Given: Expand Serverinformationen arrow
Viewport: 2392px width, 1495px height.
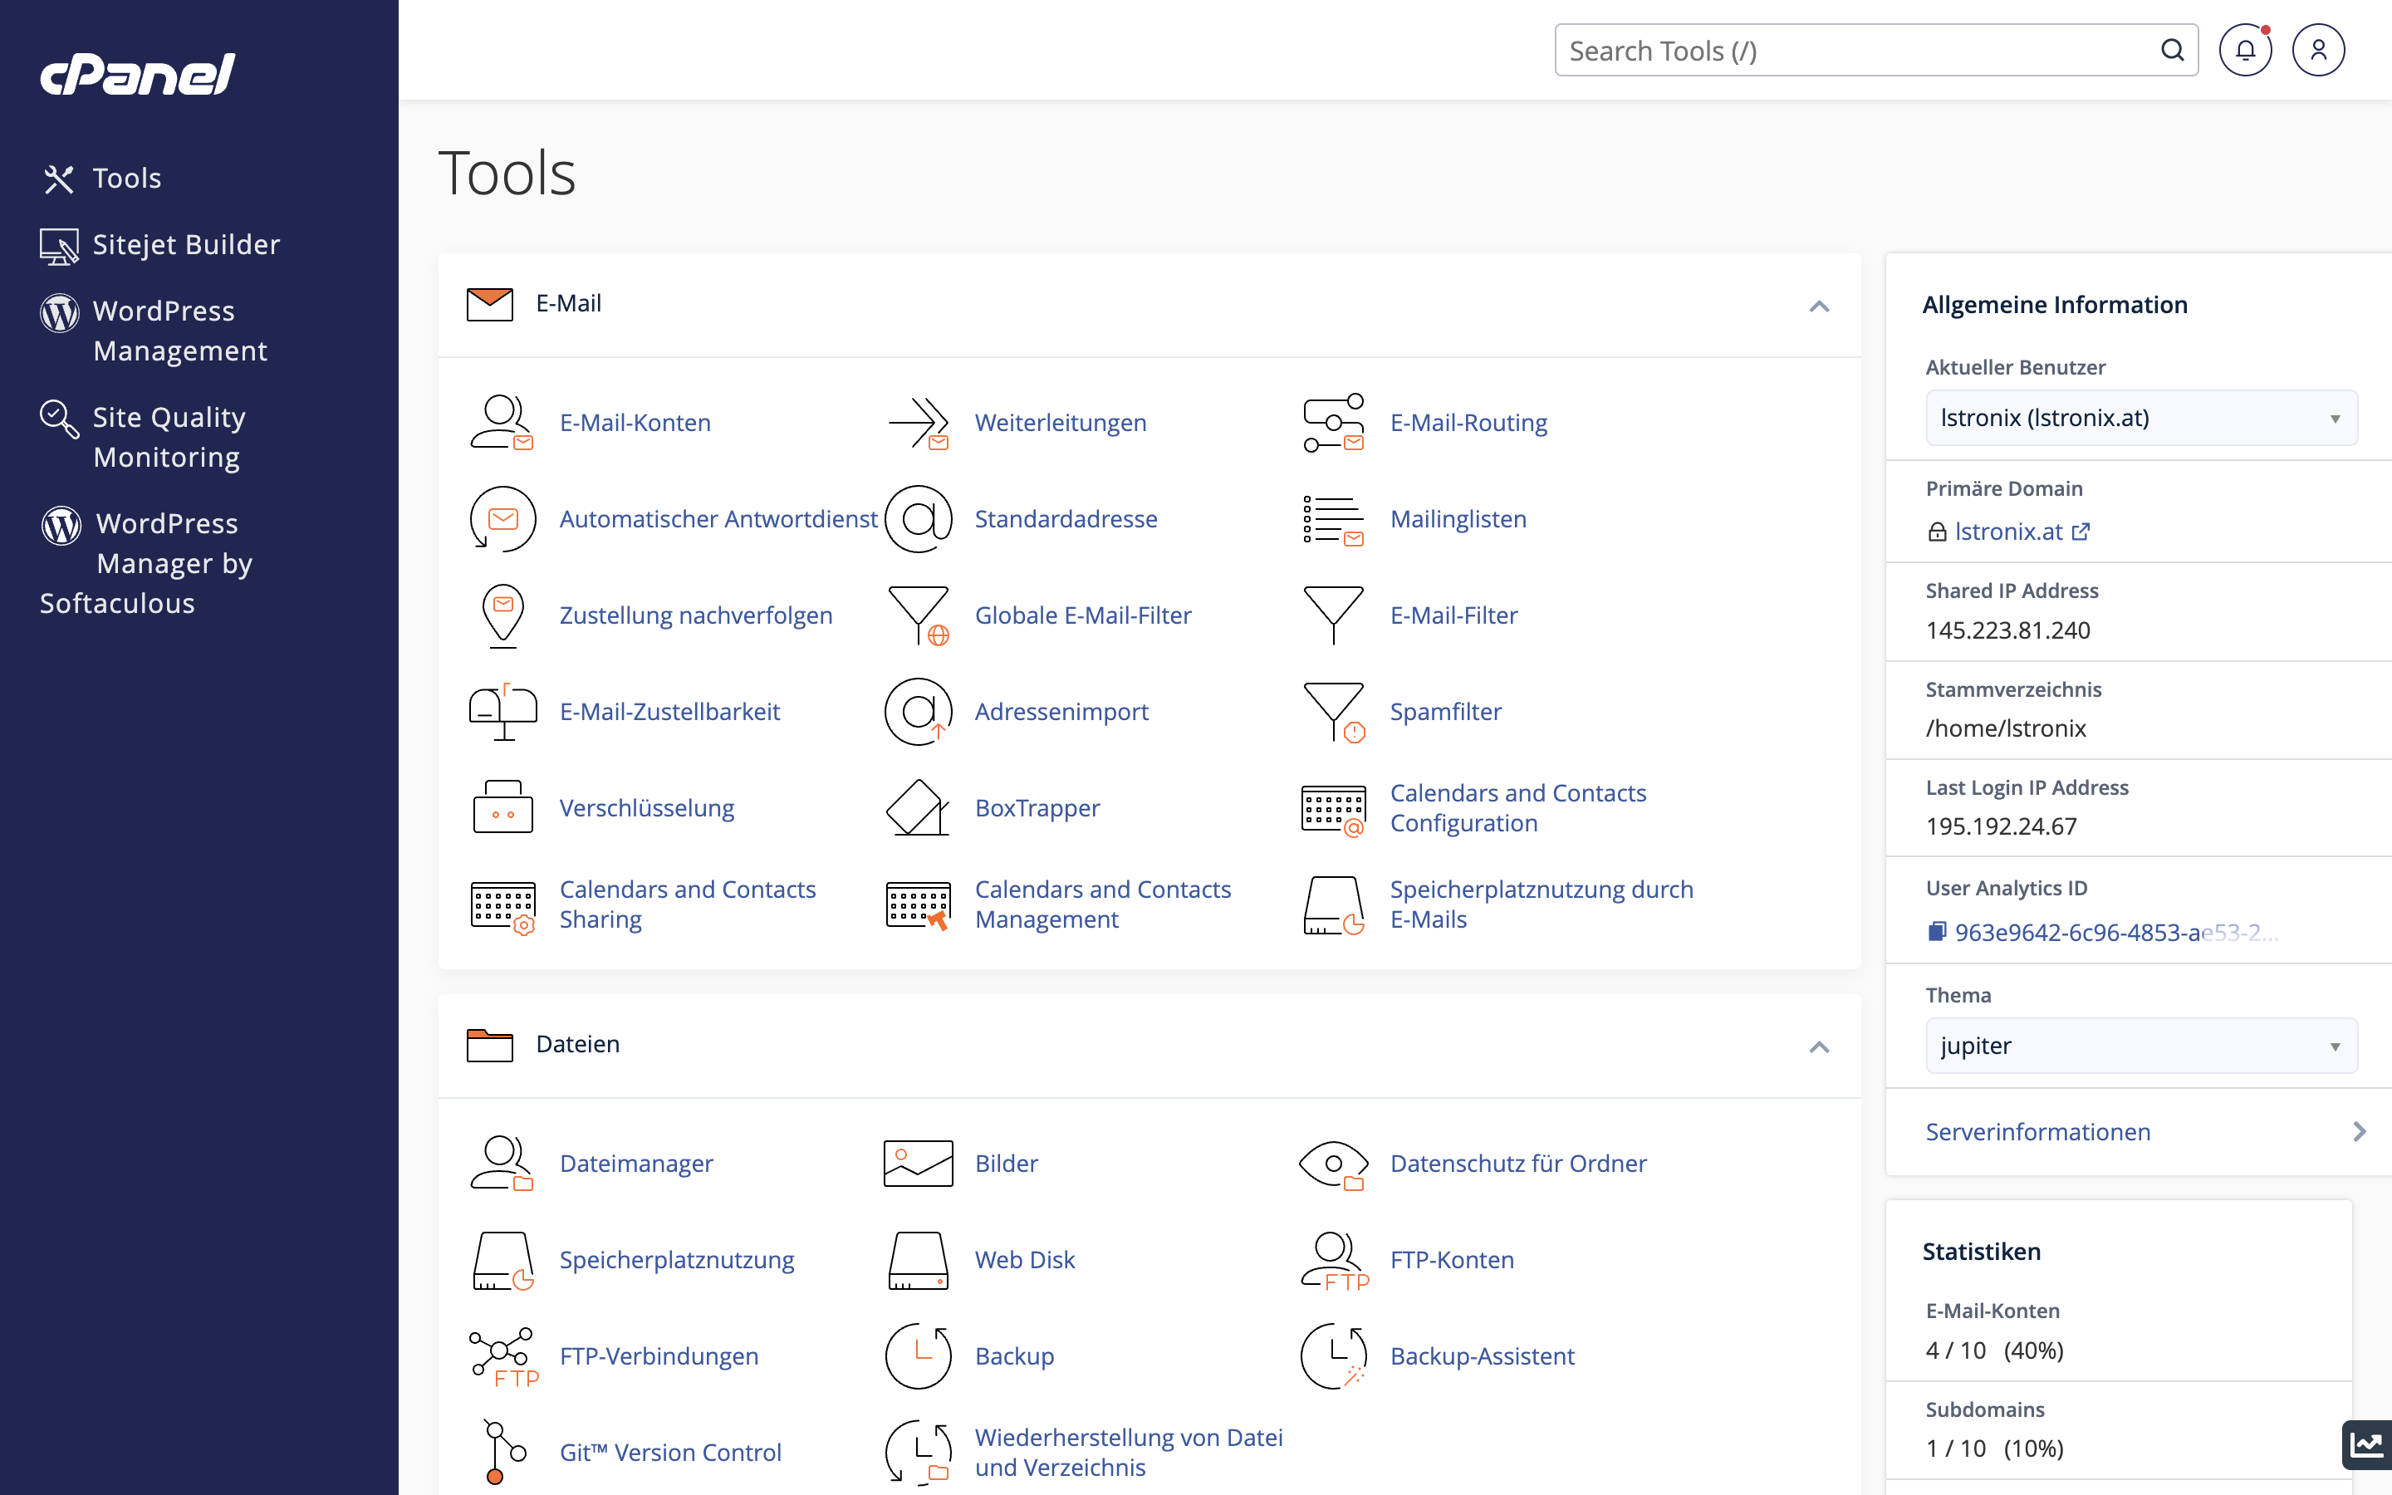Looking at the screenshot, I should click(x=2360, y=1131).
